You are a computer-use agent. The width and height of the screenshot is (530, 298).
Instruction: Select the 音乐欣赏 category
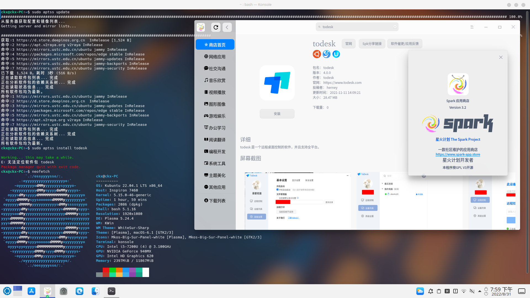click(215, 80)
